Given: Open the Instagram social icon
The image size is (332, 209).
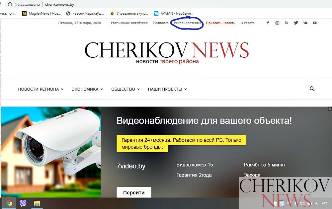Looking at the screenshot, I should point(277,23).
